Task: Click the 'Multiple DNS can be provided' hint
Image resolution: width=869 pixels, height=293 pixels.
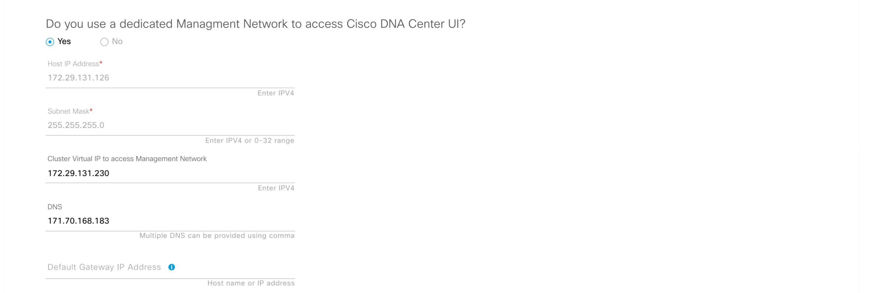Action: pyautogui.click(x=217, y=236)
